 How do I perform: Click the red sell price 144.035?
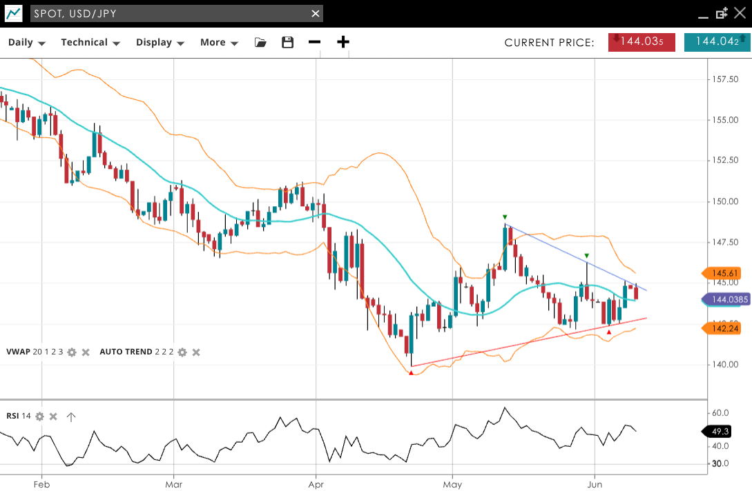click(x=642, y=42)
